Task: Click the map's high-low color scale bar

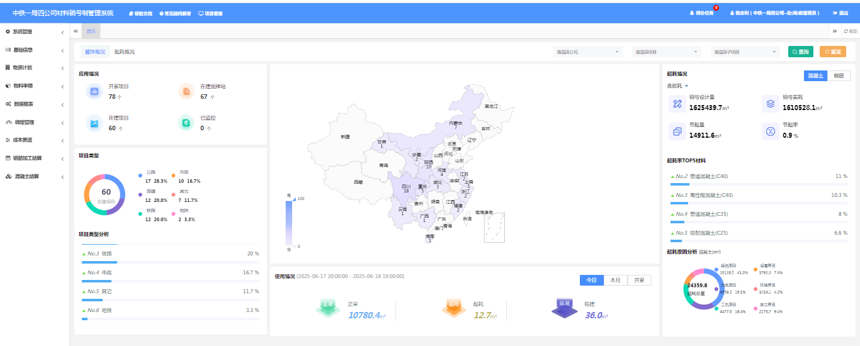Action: [x=289, y=221]
